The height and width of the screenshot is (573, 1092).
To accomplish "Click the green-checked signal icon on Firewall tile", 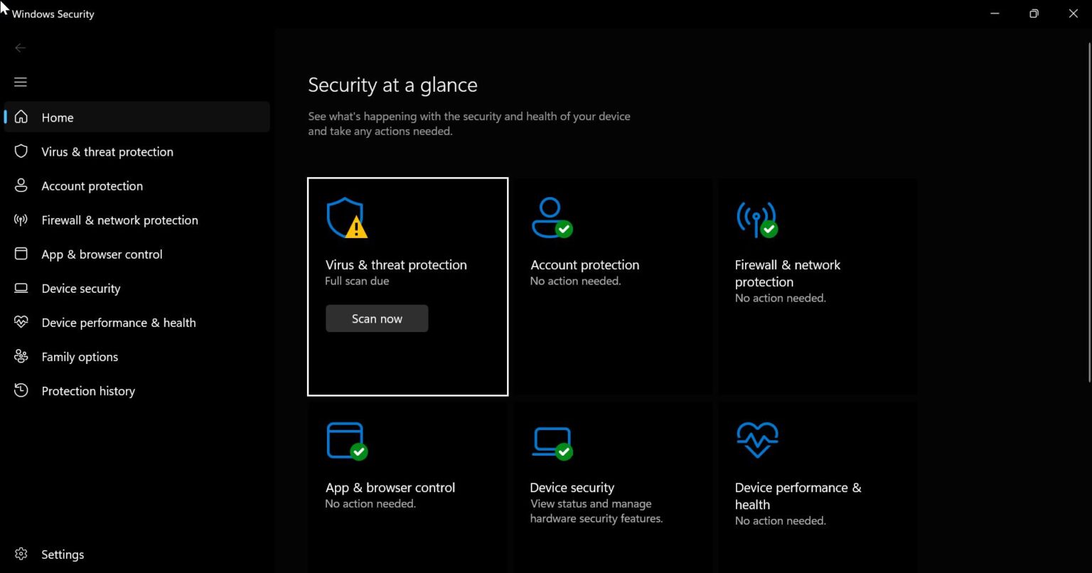I will [756, 218].
